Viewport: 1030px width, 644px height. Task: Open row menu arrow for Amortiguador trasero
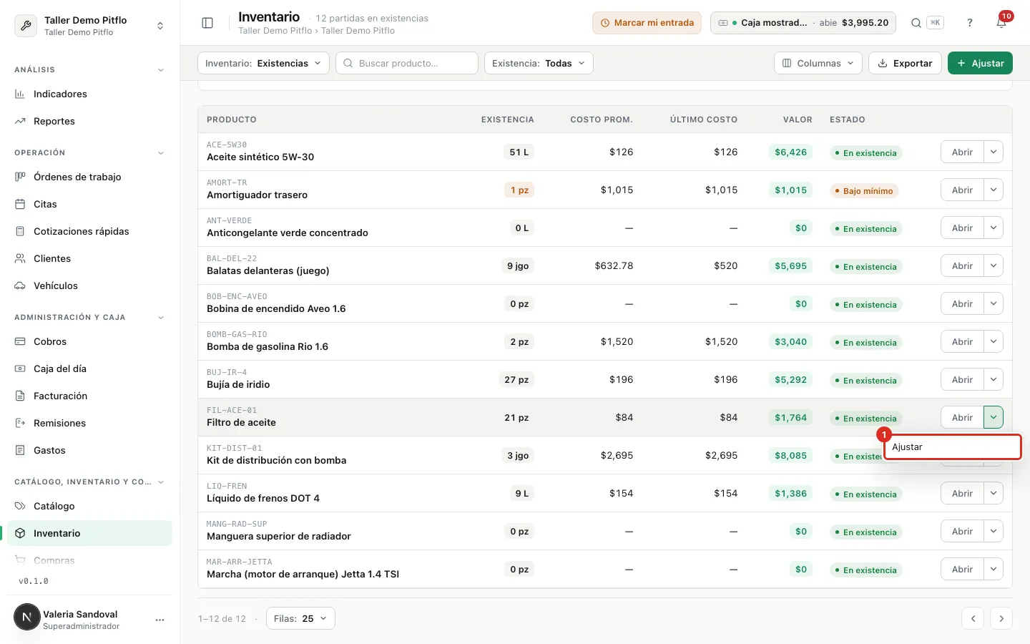click(x=994, y=190)
